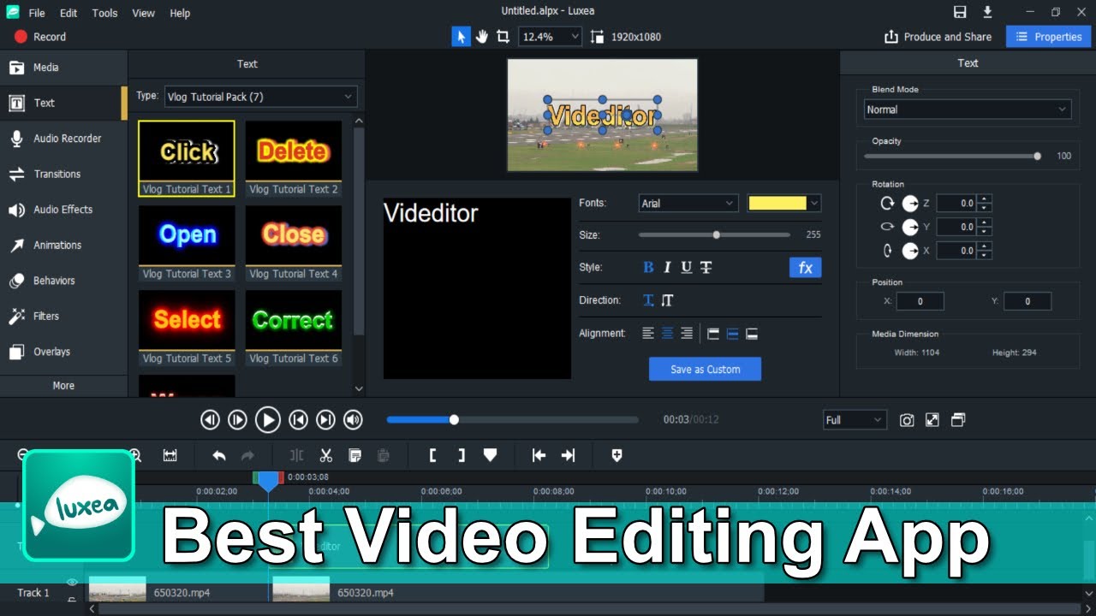
Task: Open the Audio Recorder panel
Action: click(63, 139)
